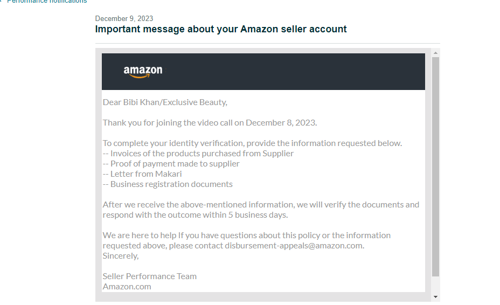The height and width of the screenshot is (305, 500).
Task: Click the dark email header banner
Action: [x=263, y=72]
